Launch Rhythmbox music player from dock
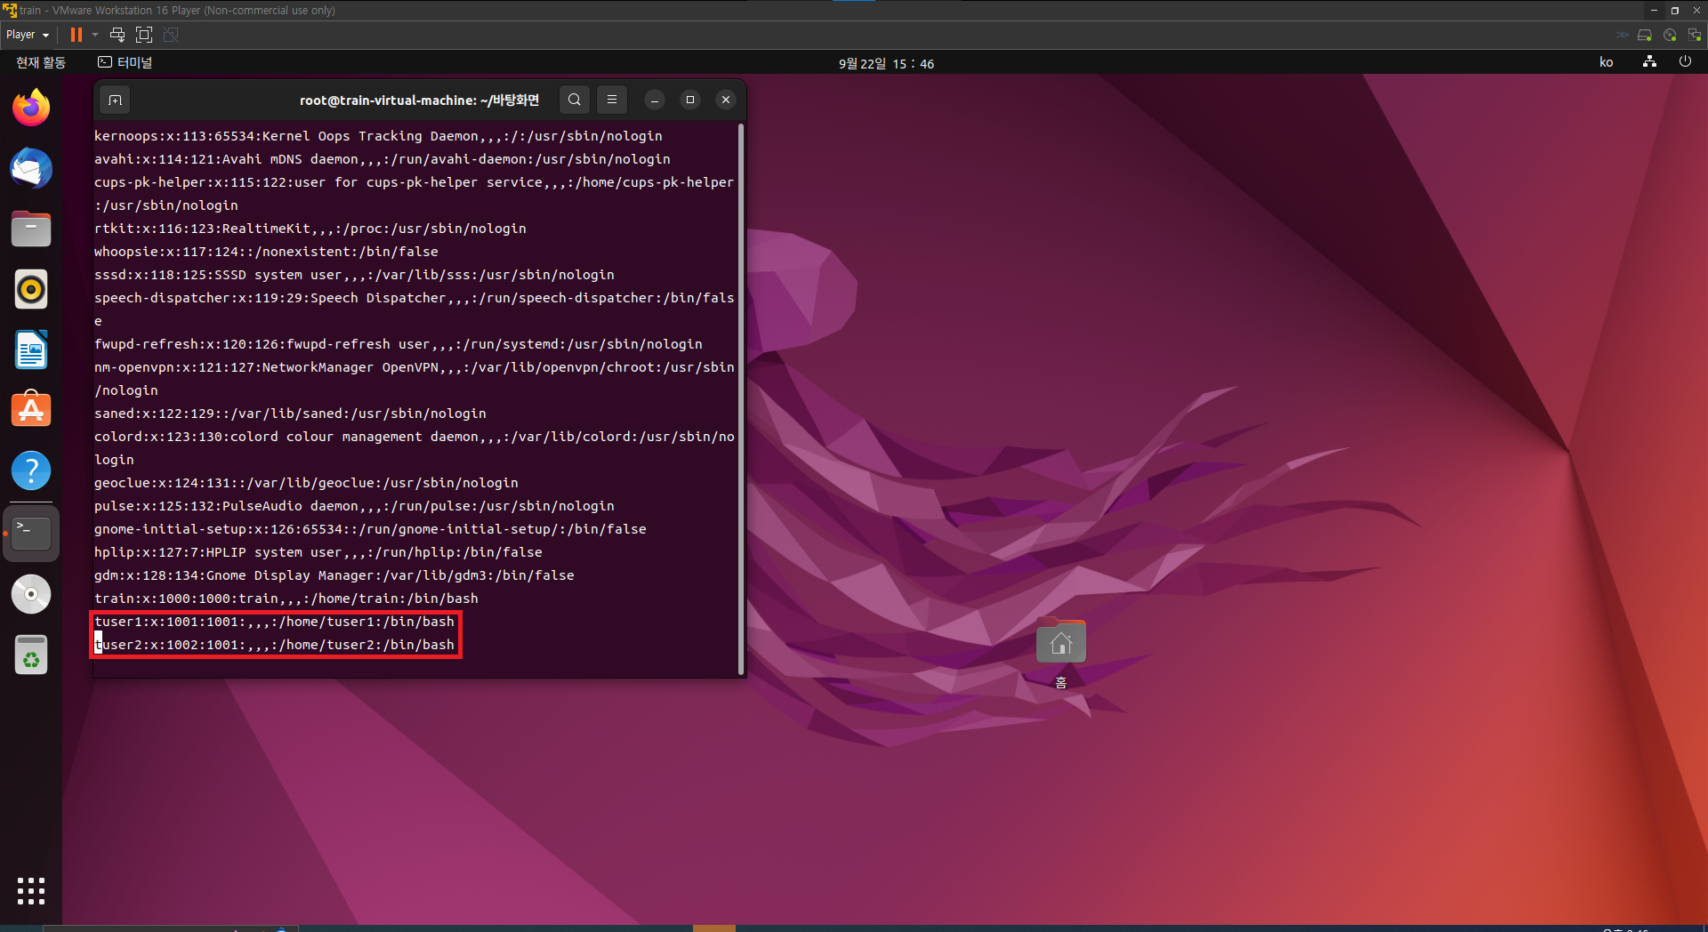The height and width of the screenshot is (932, 1708). tap(31, 289)
